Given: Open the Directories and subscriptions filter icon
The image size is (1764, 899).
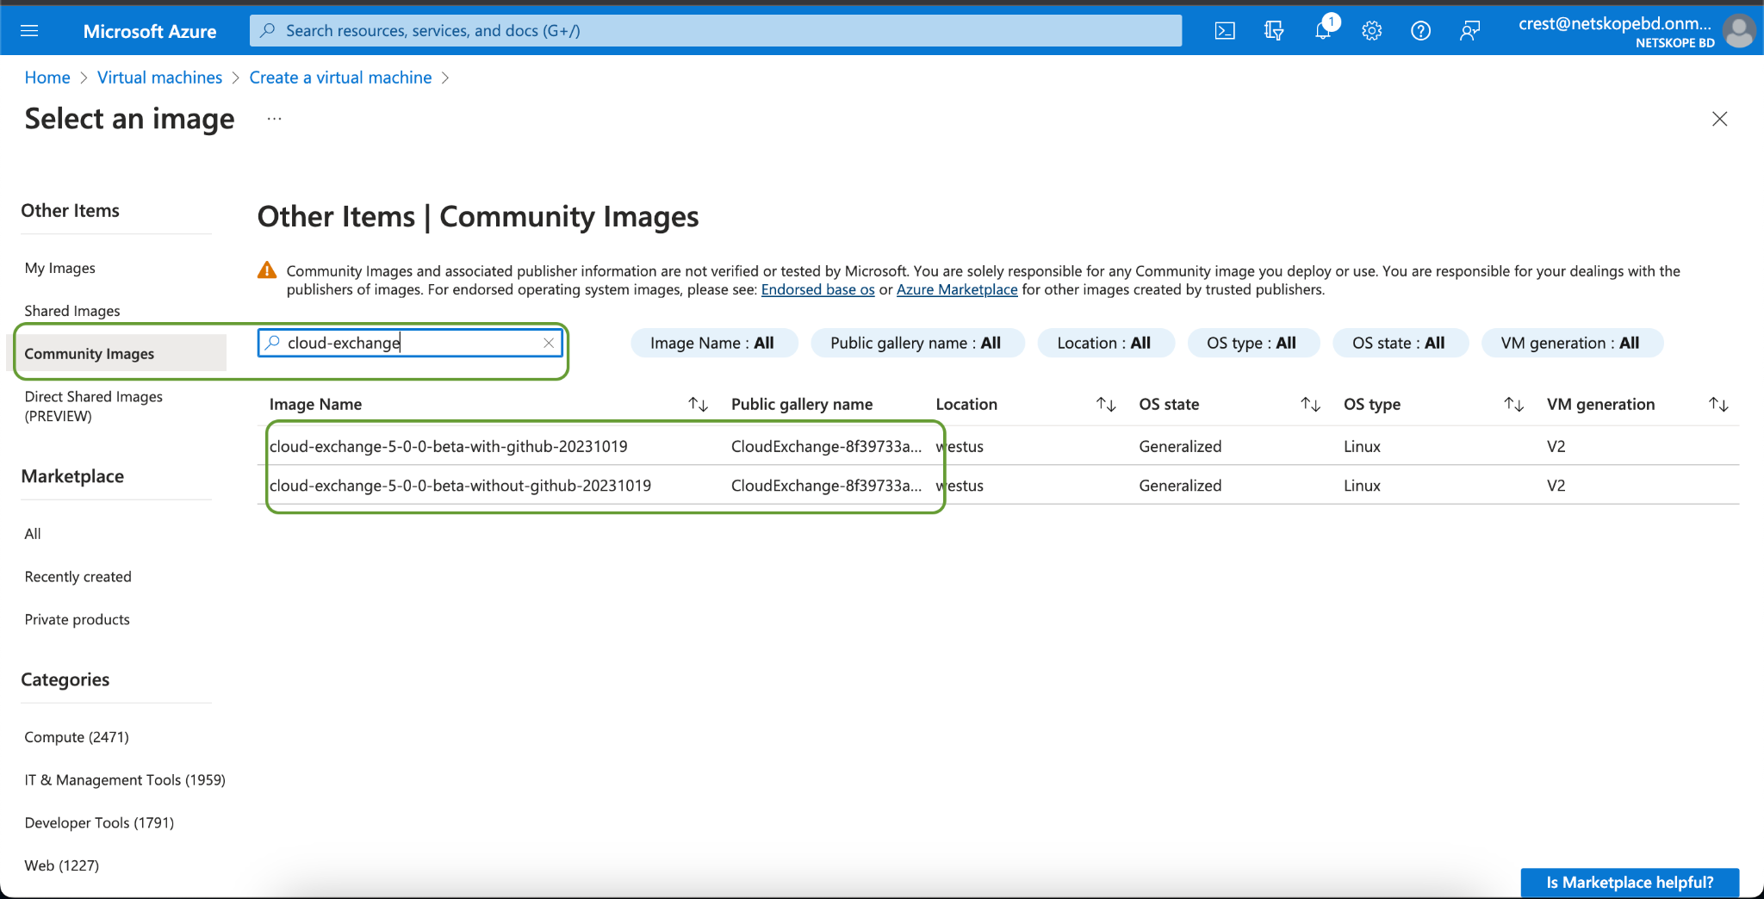Looking at the screenshot, I should click(1274, 31).
